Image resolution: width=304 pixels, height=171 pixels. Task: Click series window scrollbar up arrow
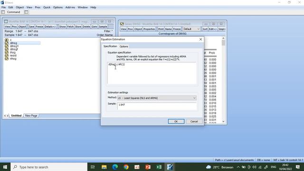click(223, 38)
